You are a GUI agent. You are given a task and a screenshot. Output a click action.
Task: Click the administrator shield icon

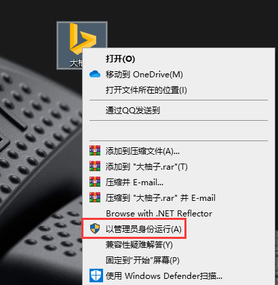coord(95,229)
